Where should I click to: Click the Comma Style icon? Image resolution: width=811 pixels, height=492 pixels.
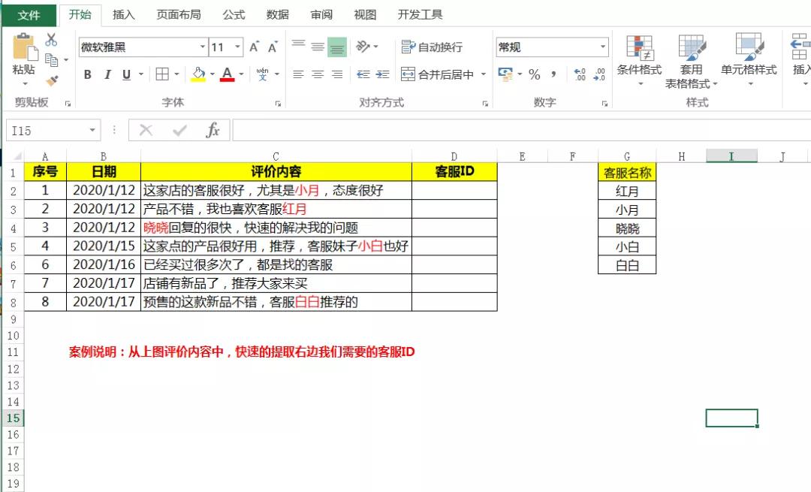point(553,75)
